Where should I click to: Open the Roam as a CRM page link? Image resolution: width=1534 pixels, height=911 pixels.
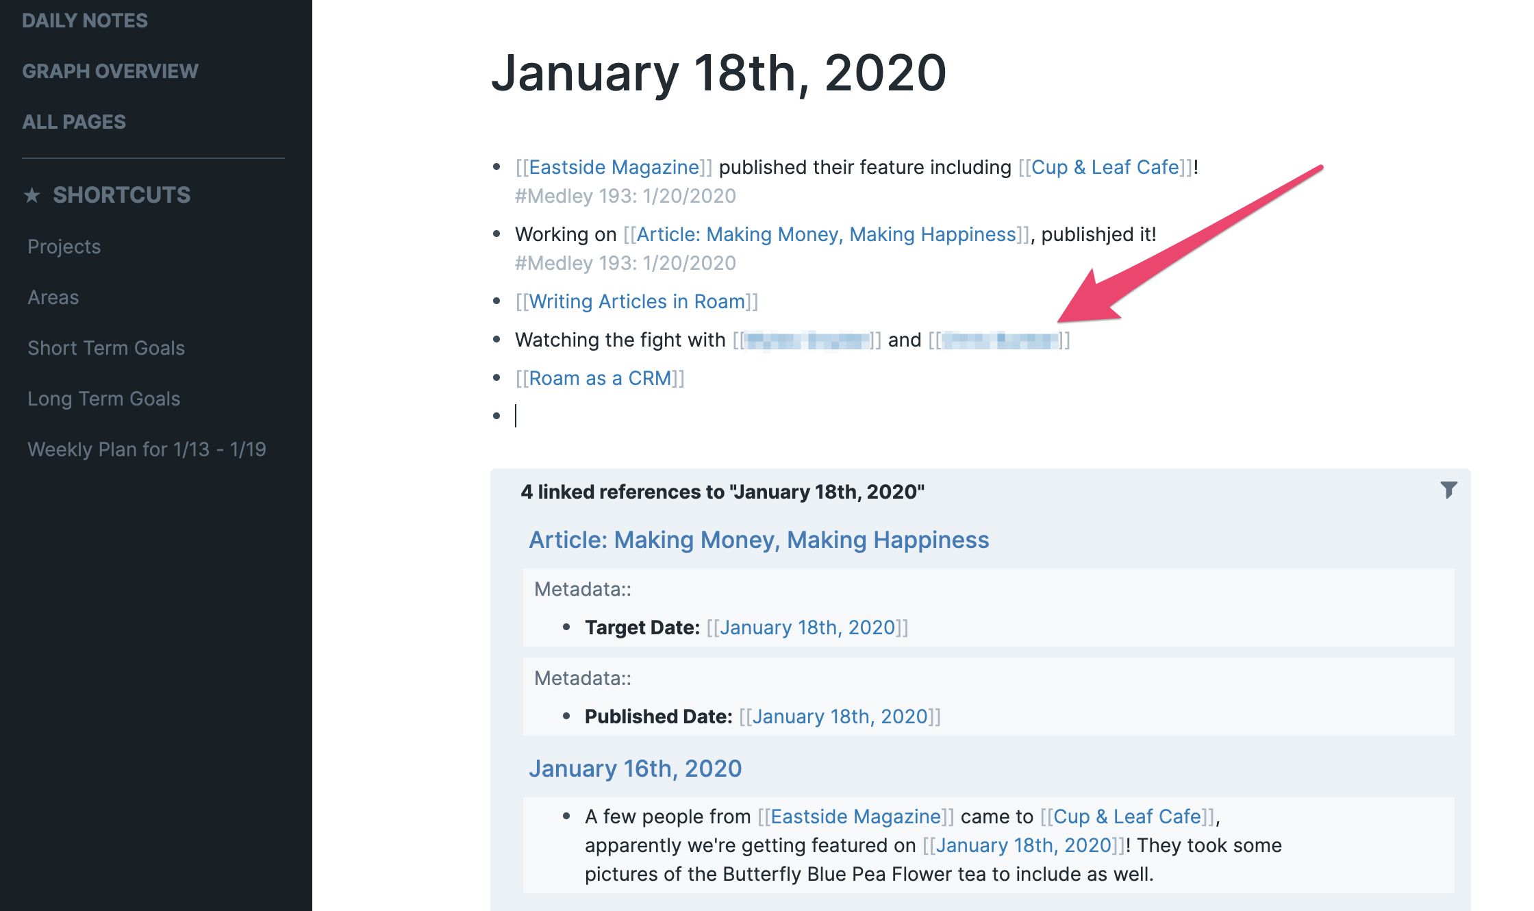(x=600, y=378)
